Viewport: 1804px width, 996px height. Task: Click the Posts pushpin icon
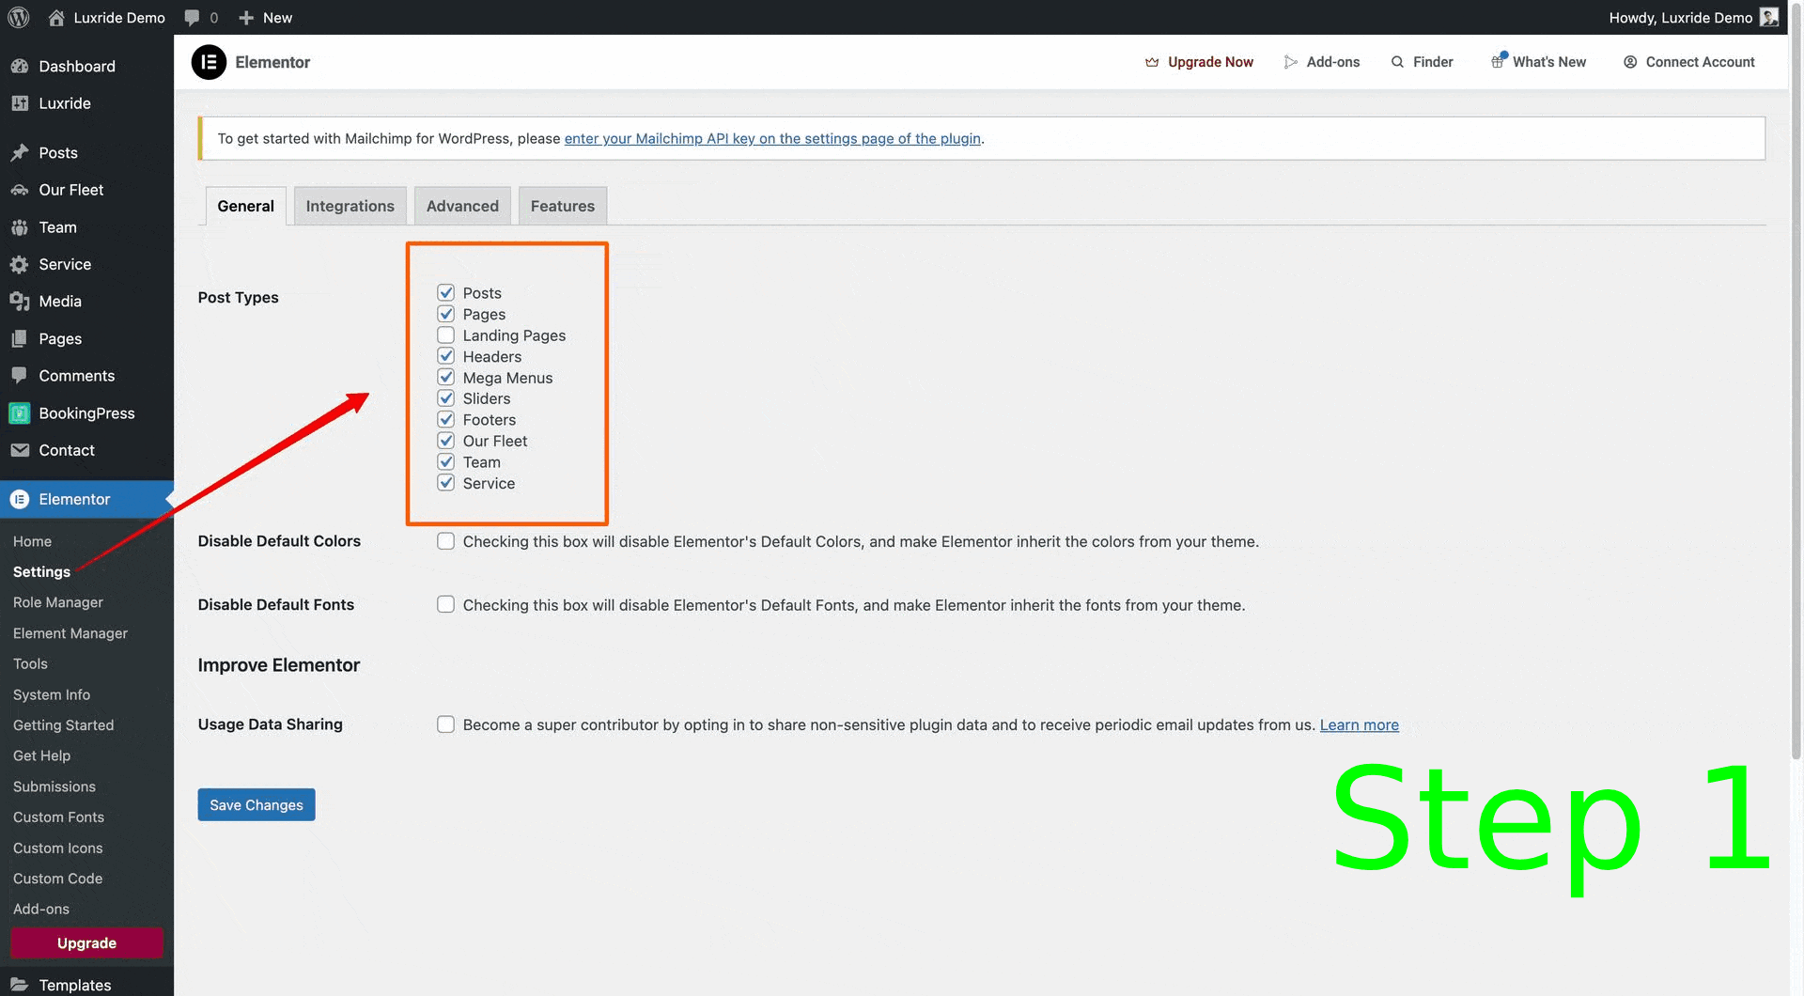[x=20, y=152]
